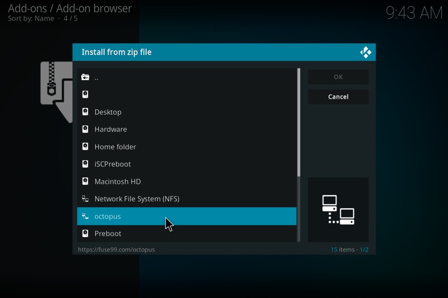Click the 9:43 AM clock
Viewport: 448px width, 298px height.
(x=414, y=13)
